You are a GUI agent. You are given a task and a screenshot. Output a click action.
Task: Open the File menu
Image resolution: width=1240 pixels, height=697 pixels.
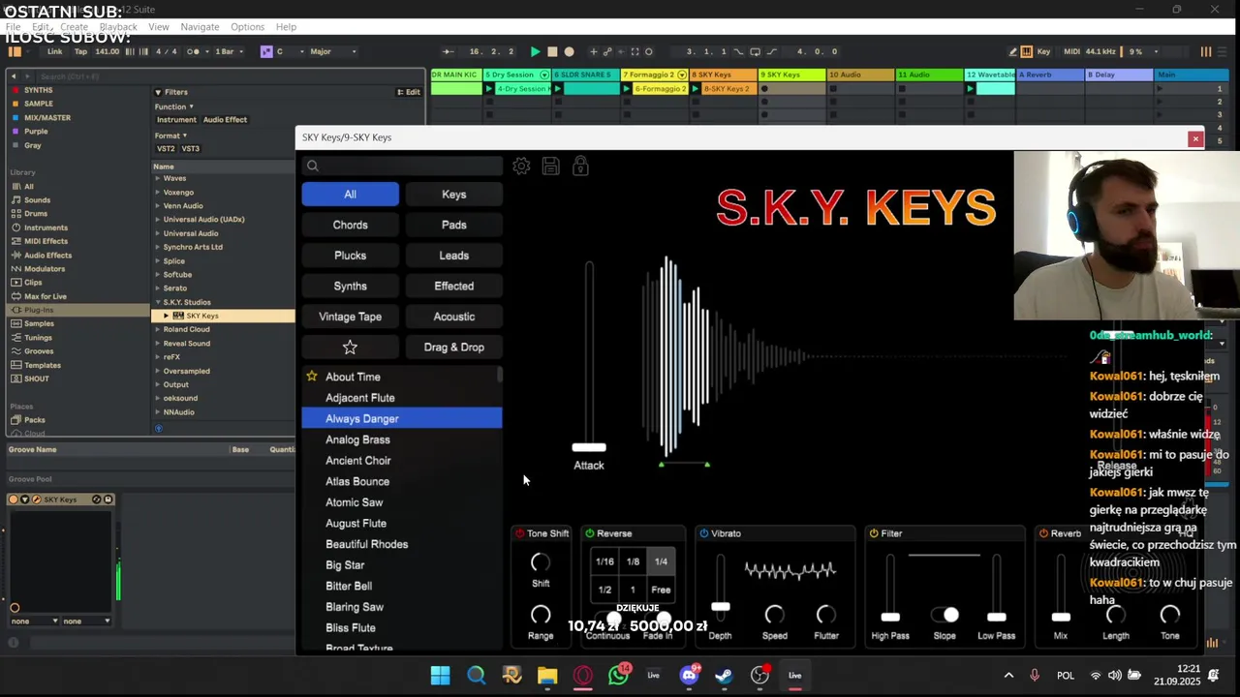tap(13, 27)
